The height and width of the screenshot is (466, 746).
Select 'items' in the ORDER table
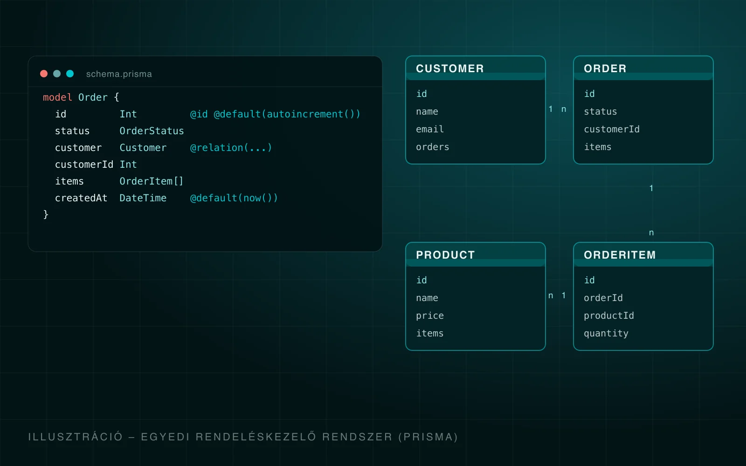(x=598, y=147)
